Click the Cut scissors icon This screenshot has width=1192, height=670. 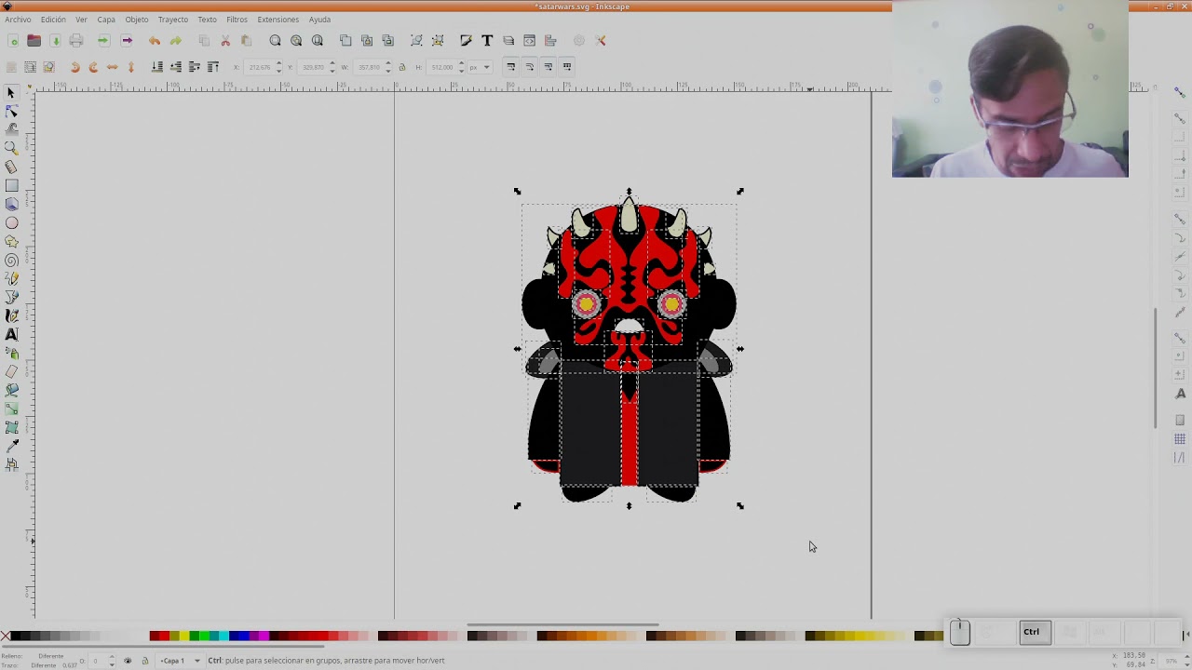[x=225, y=41]
